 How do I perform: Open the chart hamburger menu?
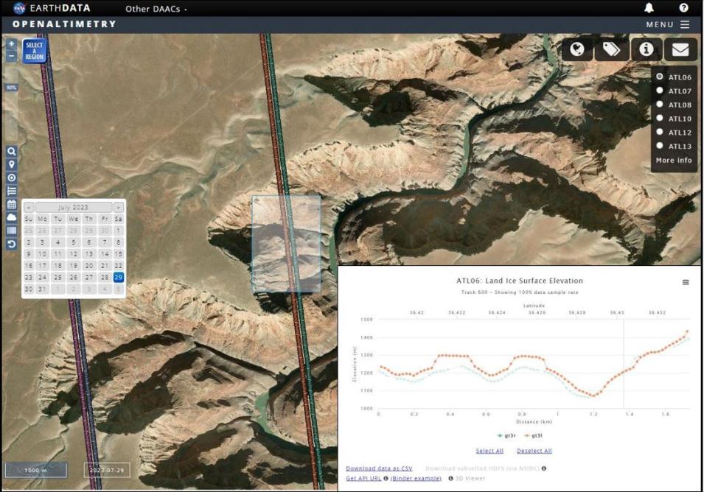pos(686,282)
